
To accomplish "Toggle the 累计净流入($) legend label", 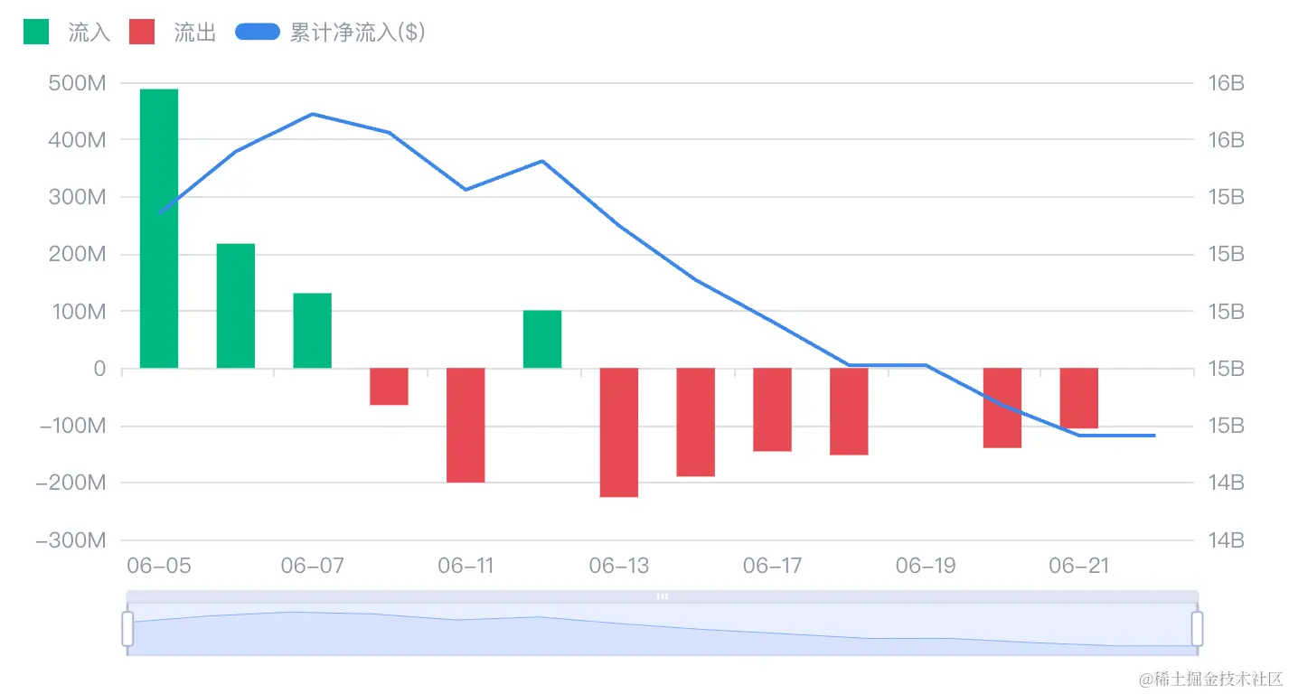I will [x=358, y=33].
